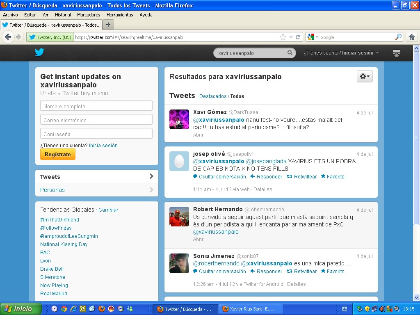Expand the Tweets sidebar row
The image size is (420, 315).
tap(97, 176)
